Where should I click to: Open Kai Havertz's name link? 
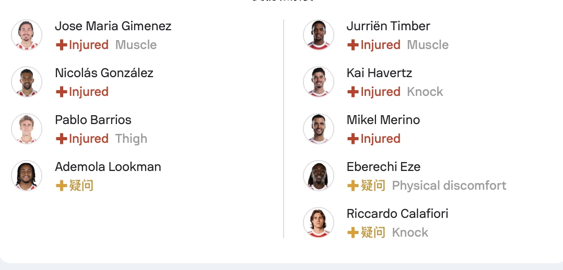379,73
